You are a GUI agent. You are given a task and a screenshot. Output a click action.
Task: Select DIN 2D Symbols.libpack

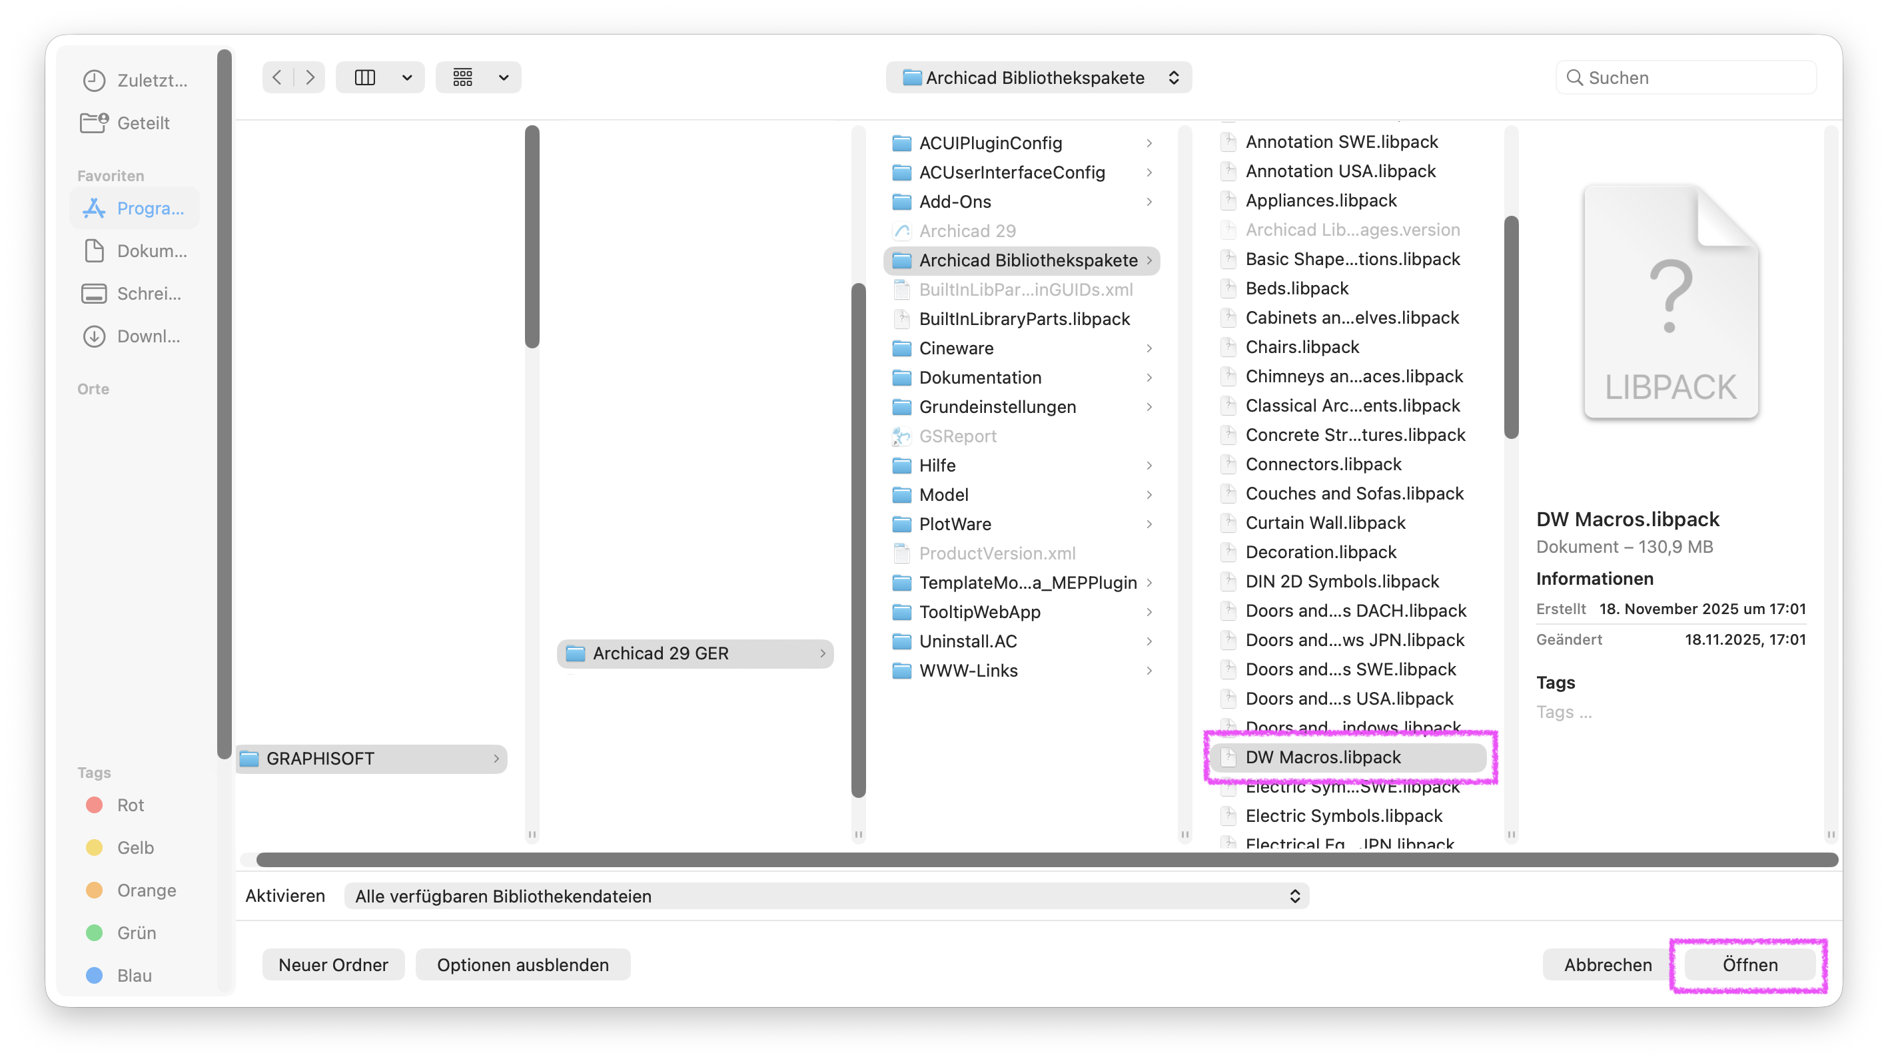tap(1348, 581)
